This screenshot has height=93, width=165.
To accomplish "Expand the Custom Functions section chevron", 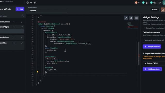I will [x=22, y=22].
